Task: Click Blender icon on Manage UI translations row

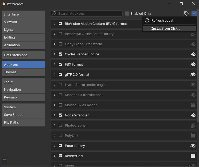Action: (x=193, y=95)
